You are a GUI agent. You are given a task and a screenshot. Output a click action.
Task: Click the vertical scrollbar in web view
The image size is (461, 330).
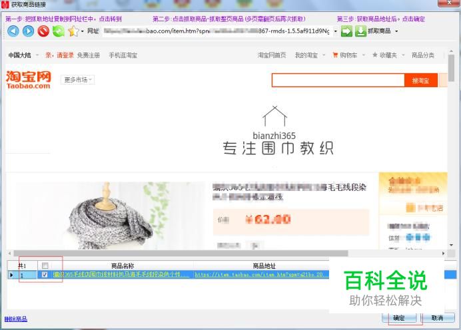coord(451,67)
